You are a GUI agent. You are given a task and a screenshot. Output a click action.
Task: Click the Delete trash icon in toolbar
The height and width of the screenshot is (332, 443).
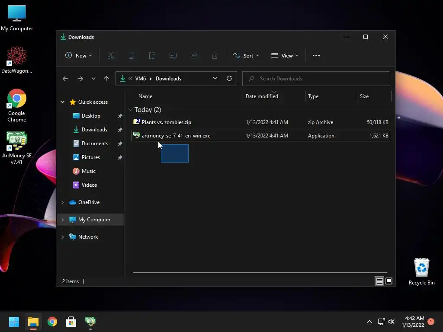pos(215,55)
